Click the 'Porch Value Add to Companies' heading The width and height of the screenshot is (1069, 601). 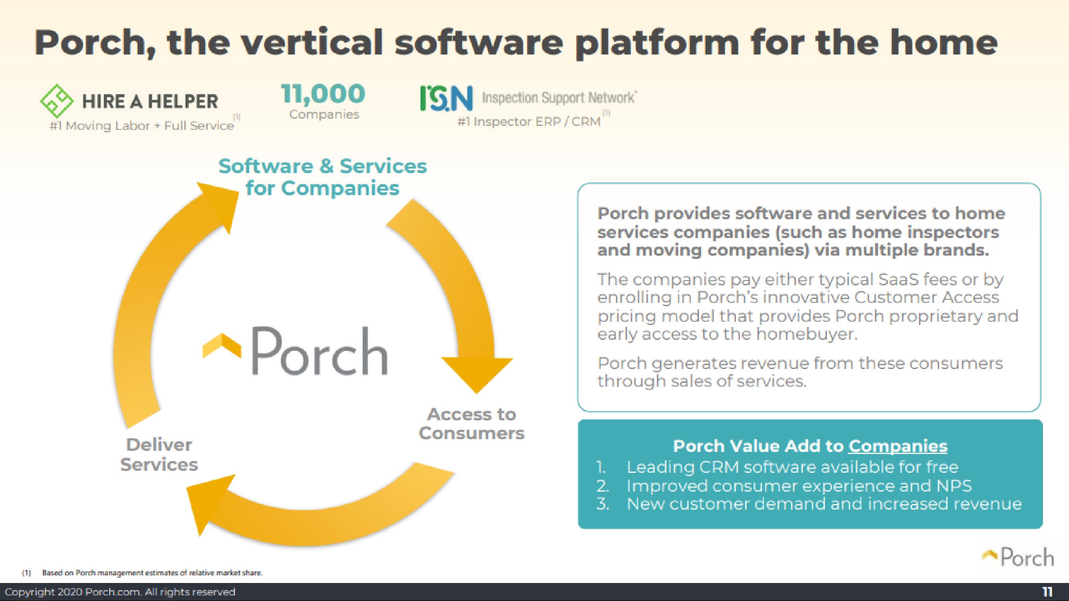[x=810, y=446]
